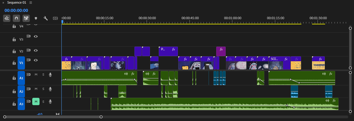
Task: Click the blue playhead timecode 00:00:00:00
Action: pyautogui.click(x=16, y=10)
